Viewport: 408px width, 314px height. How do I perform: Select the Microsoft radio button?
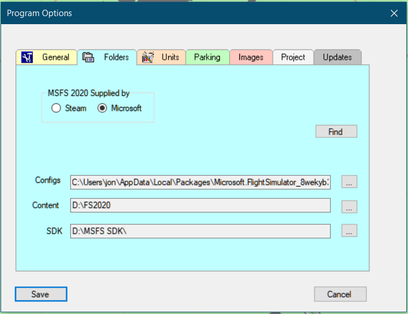pos(102,108)
